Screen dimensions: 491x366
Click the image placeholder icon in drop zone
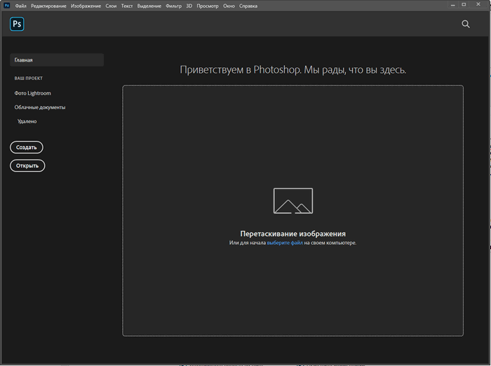tap(293, 201)
